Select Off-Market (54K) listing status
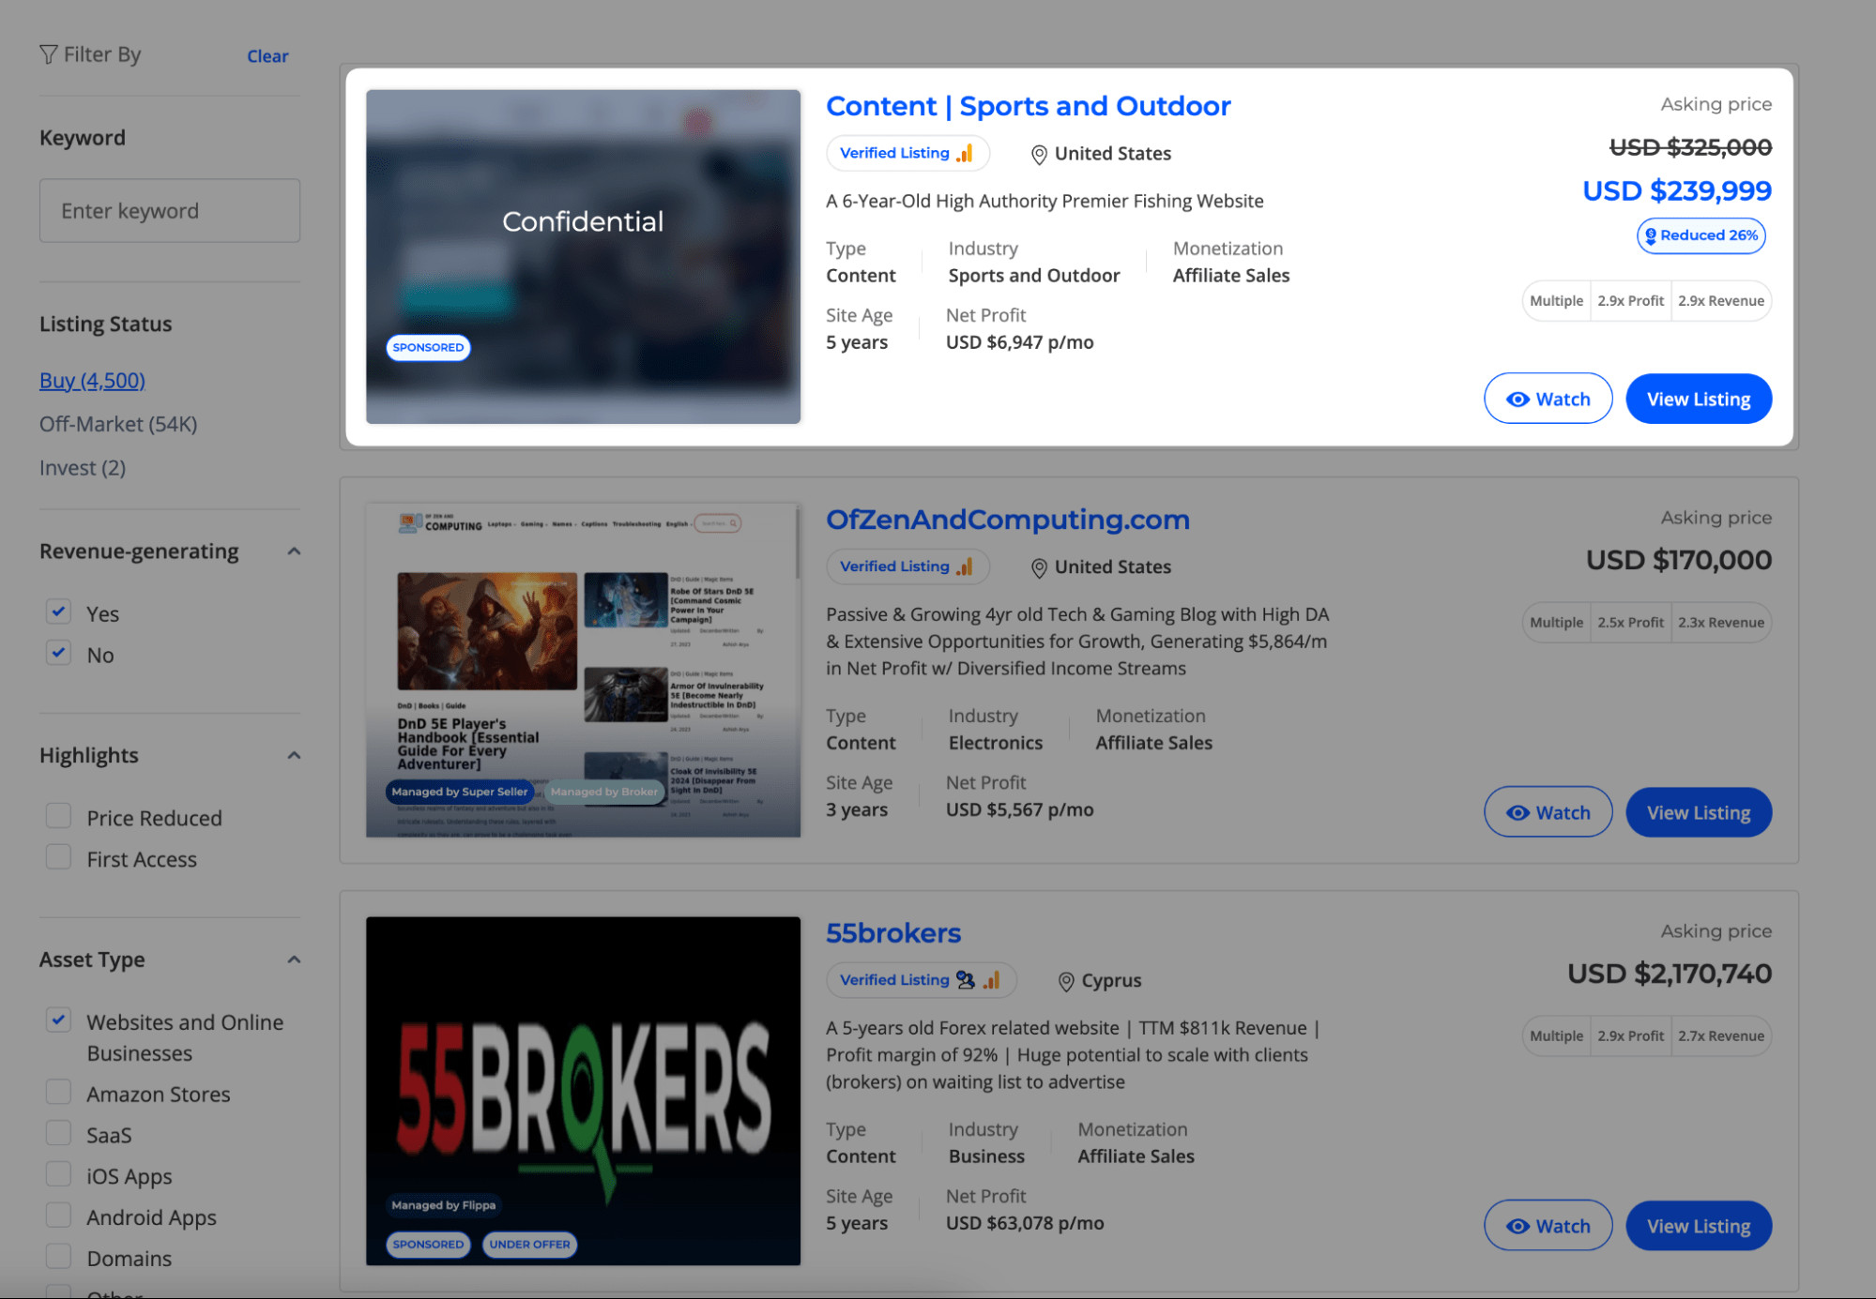This screenshot has height=1299, width=1876. tap(118, 424)
